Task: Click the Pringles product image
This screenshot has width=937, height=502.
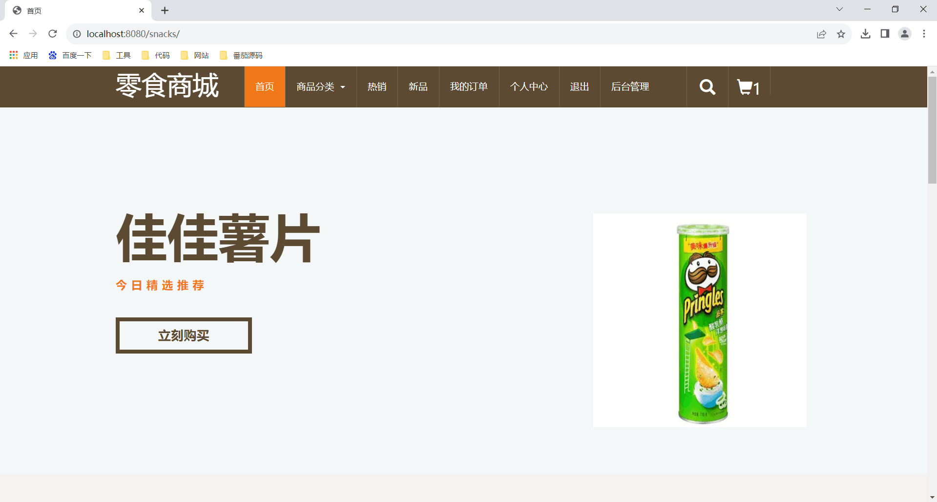Action: [700, 320]
